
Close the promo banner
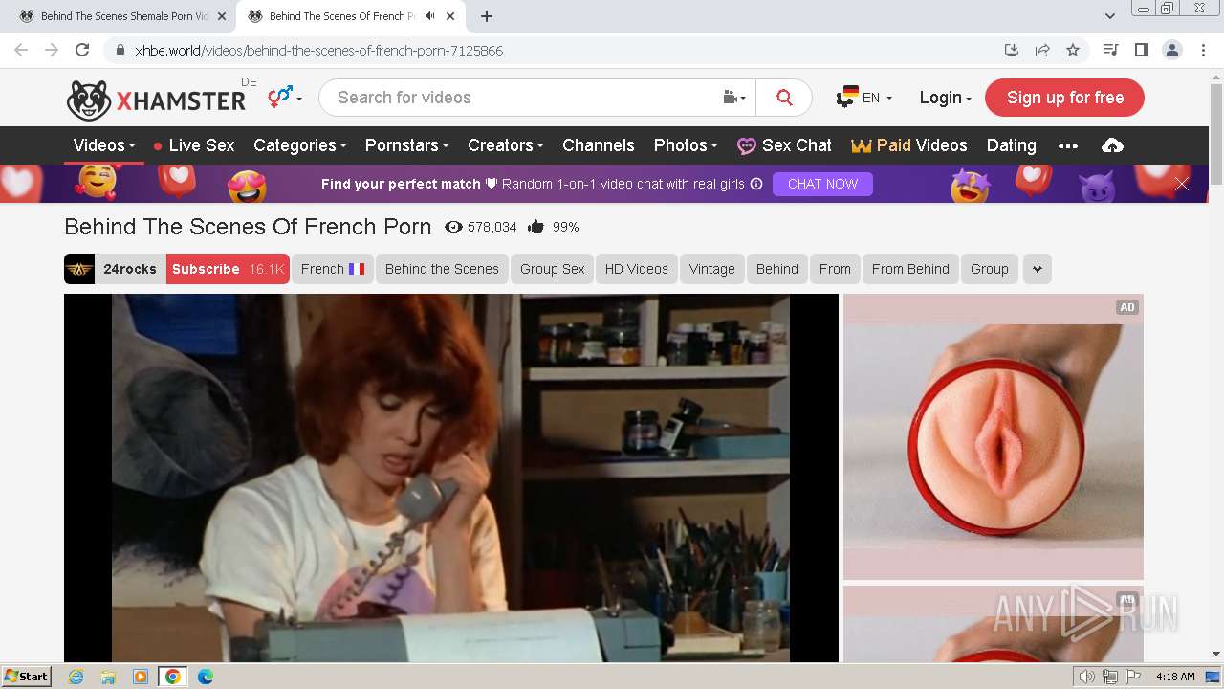pos(1182,184)
